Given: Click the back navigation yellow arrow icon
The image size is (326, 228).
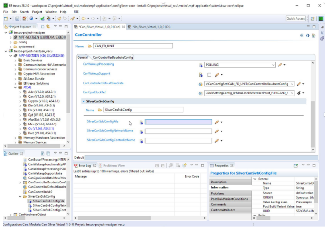Looking at the screenshot, I should (x=83, y=19).
